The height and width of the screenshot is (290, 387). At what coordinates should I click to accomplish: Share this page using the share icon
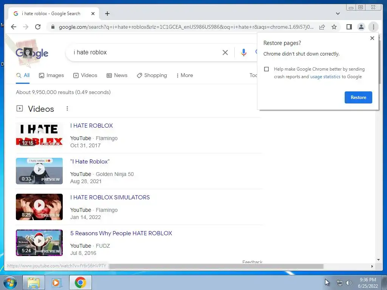point(322,27)
